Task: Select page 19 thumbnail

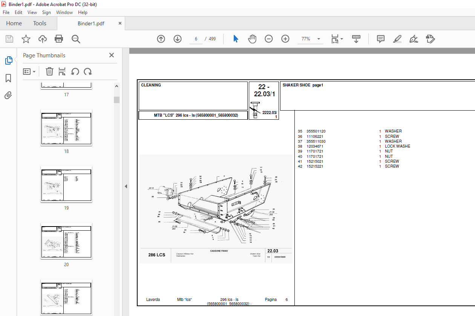Action: click(x=66, y=184)
